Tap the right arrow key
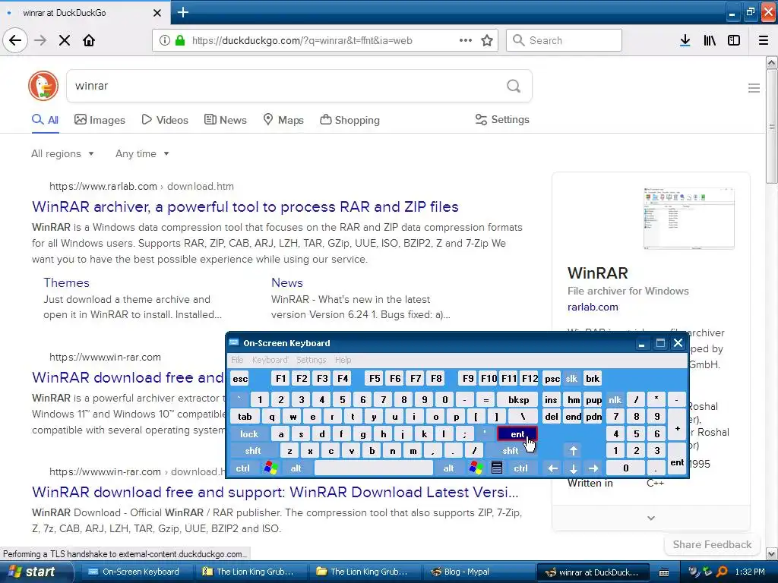778x583 pixels. click(593, 468)
